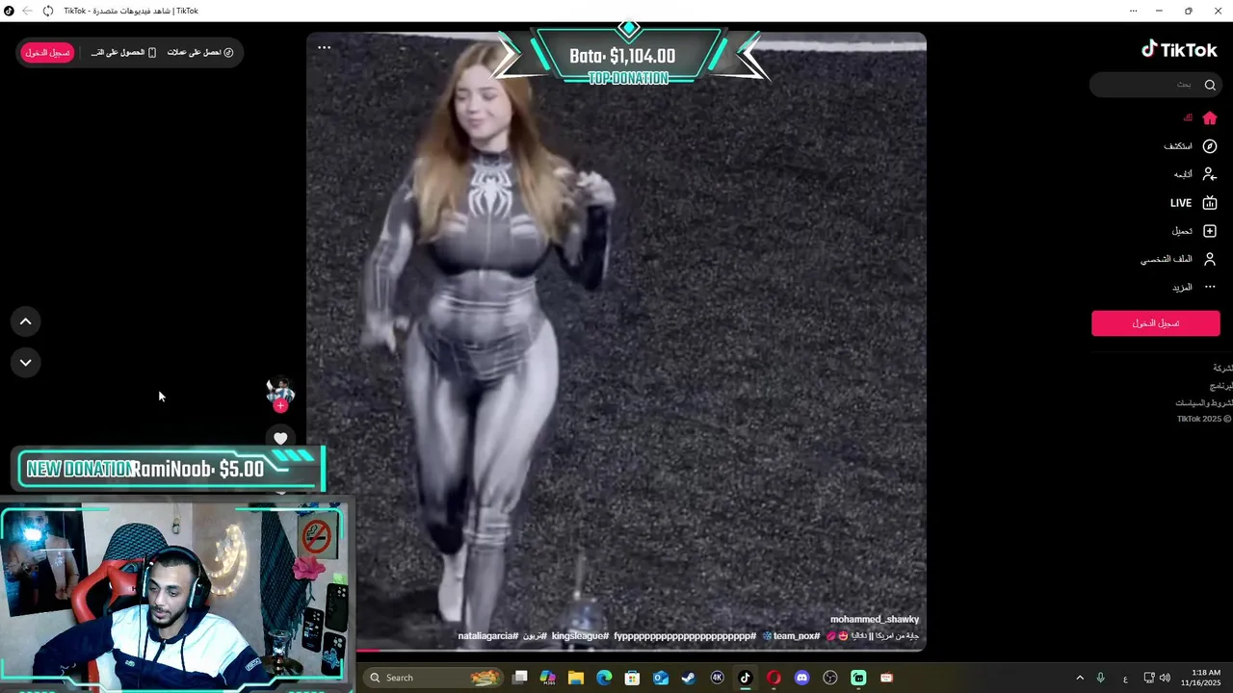Open the #fyppppp hashtag
Image resolution: width=1233 pixels, height=693 pixels.
coord(685,636)
